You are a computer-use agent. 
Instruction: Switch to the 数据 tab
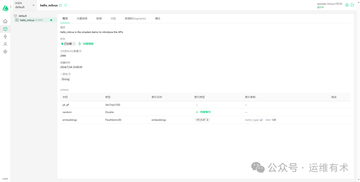(x=99, y=19)
